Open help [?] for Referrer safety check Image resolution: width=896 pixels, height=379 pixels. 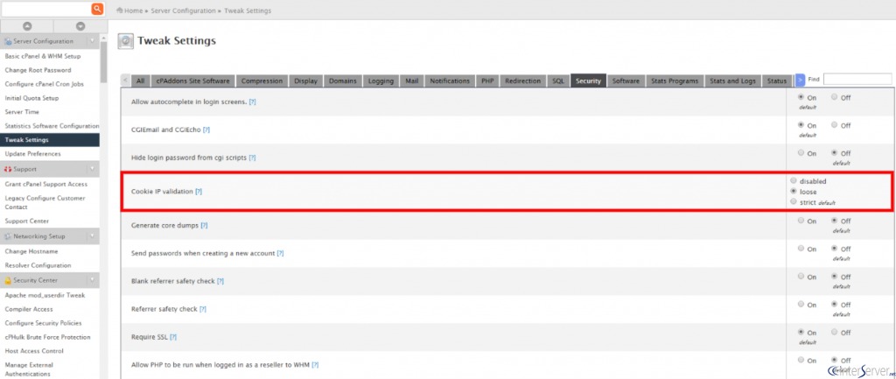point(202,309)
